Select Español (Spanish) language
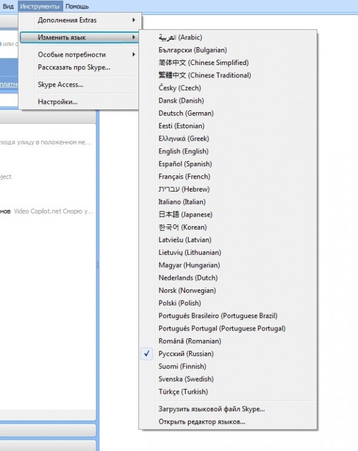The image size is (358, 451). pyautogui.click(x=228, y=164)
